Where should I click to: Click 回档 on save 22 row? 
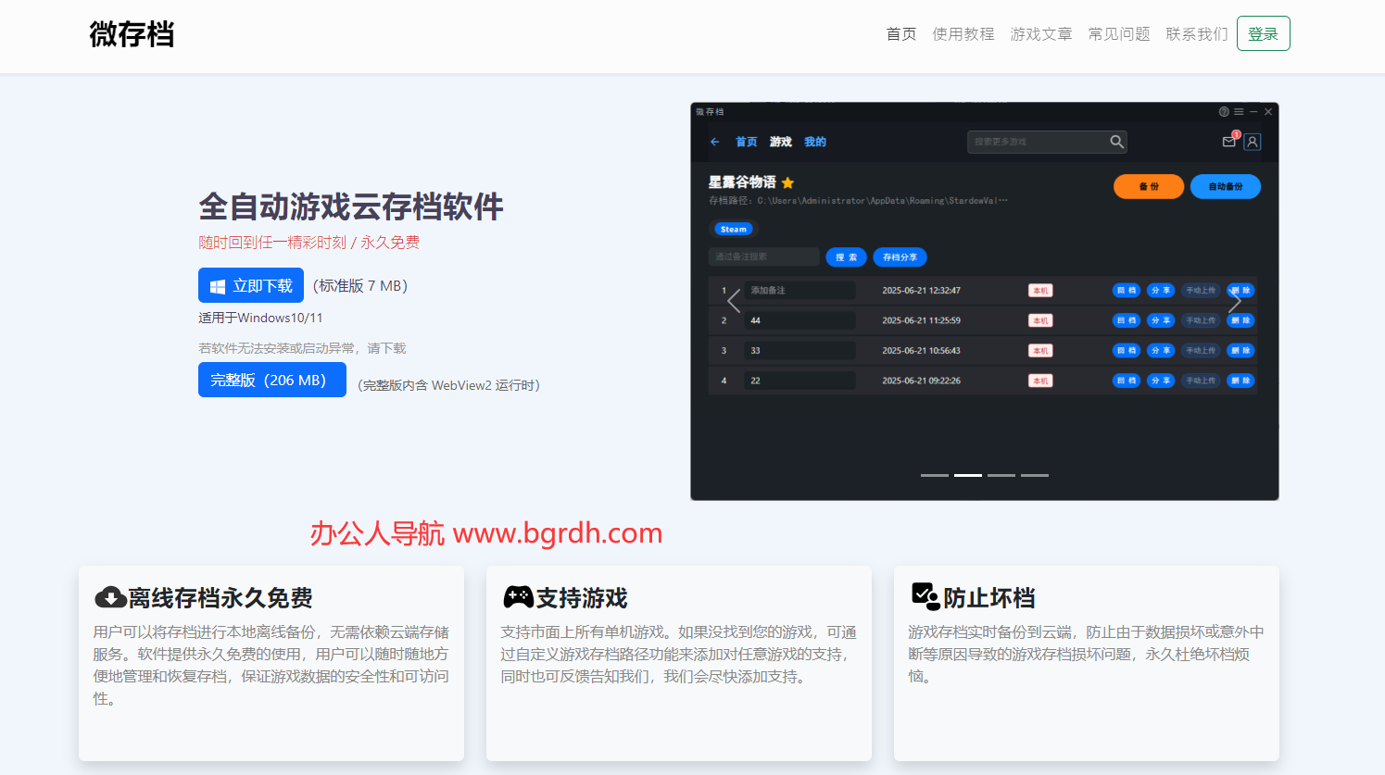tap(1127, 381)
